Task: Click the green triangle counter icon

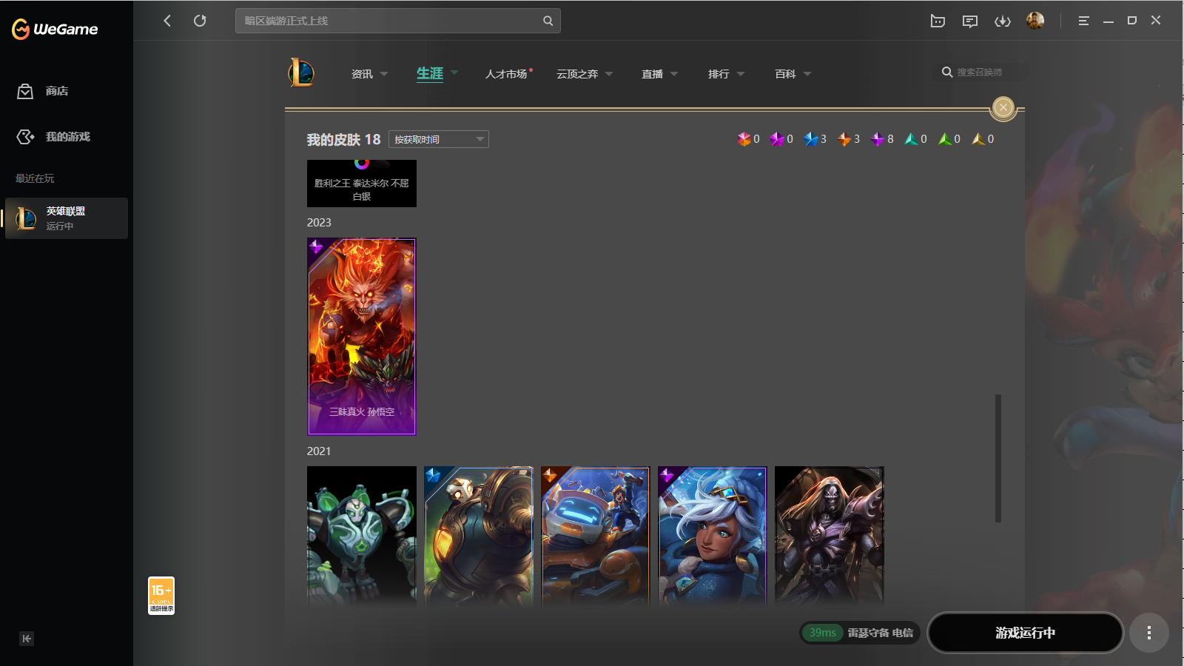Action: click(x=945, y=139)
